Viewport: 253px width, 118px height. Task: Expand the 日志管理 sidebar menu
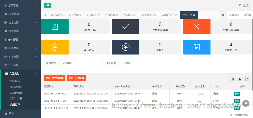20,48
